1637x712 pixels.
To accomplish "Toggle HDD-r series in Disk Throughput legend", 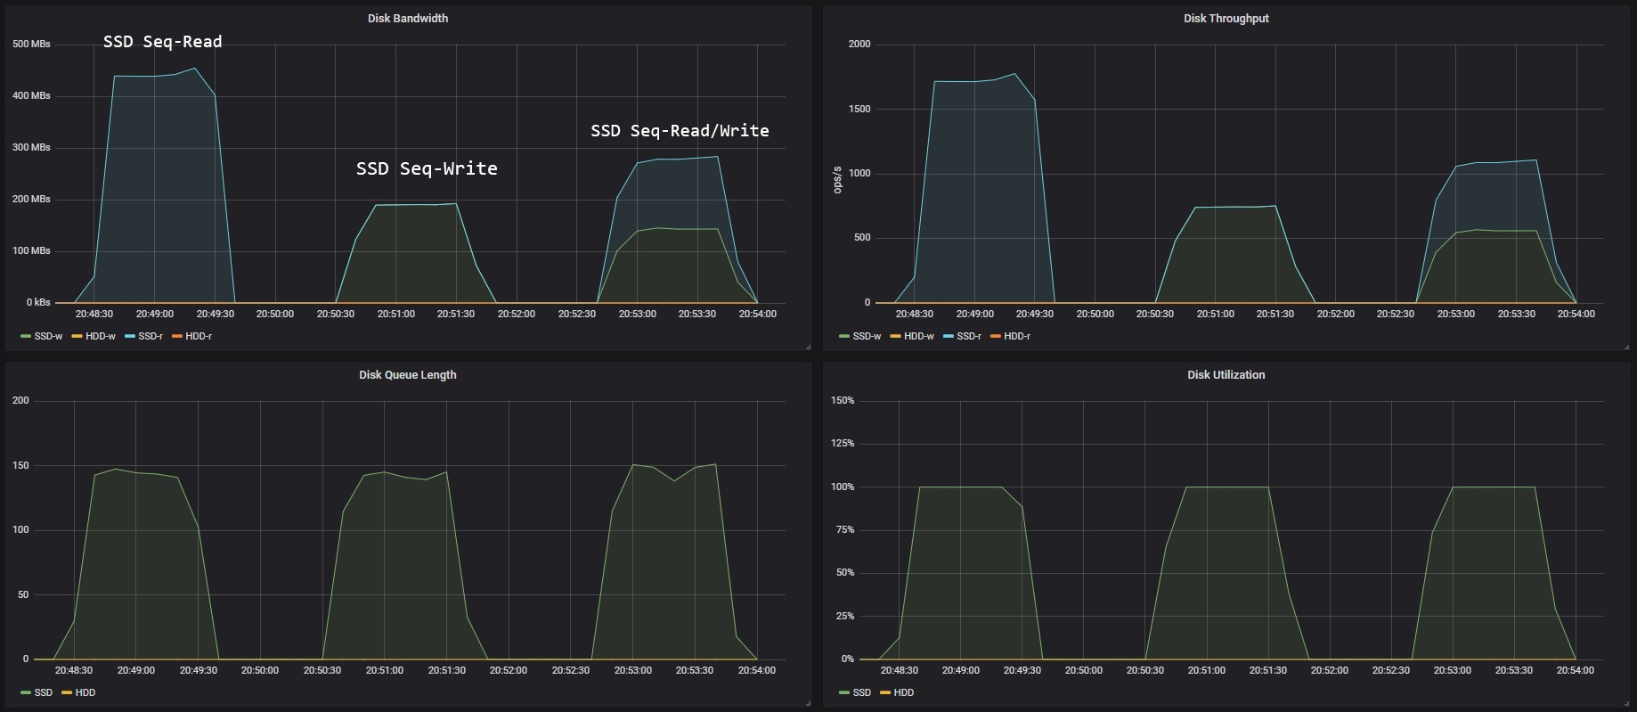I will pos(1016,337).
